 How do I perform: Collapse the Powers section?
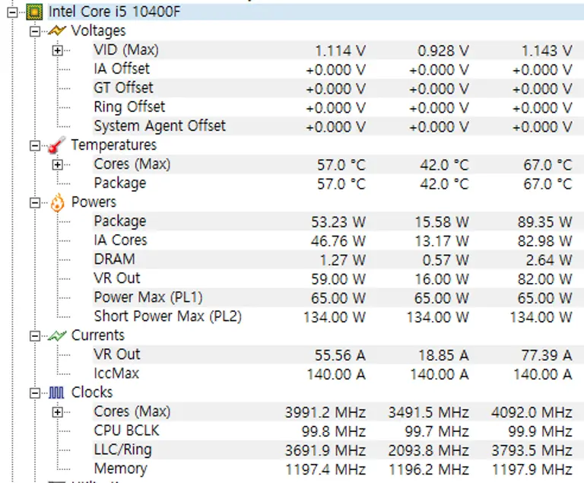click(35, 203)
